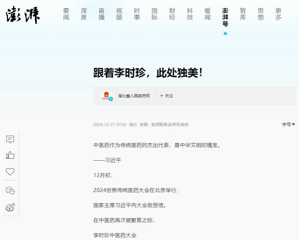Image resolution: width=299 pixels, height=240 pixels.
Task: Open the comments icon in sidebar
Action: [10, 139]
